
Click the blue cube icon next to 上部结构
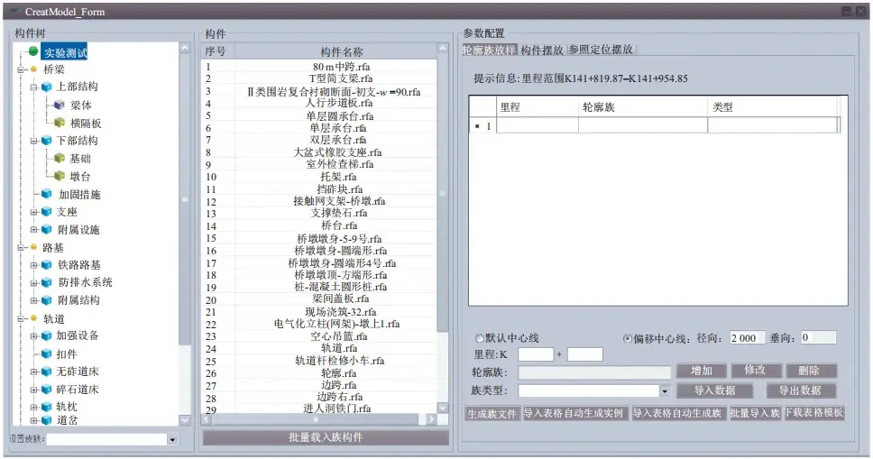[x=46, y=87]
